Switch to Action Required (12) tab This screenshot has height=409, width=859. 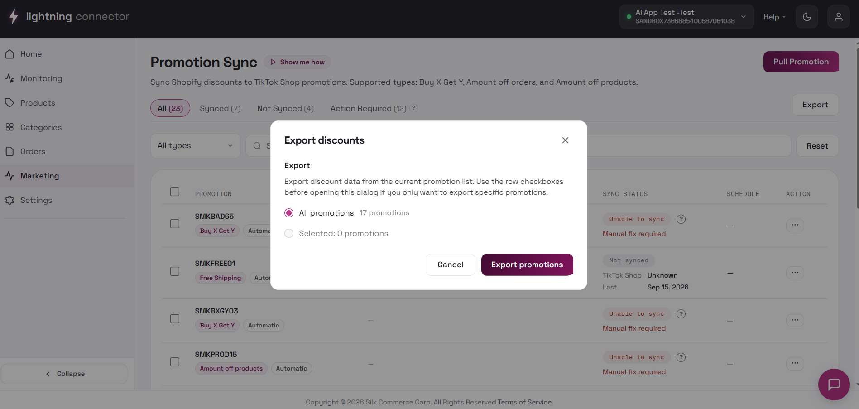[x=368, y=108]
